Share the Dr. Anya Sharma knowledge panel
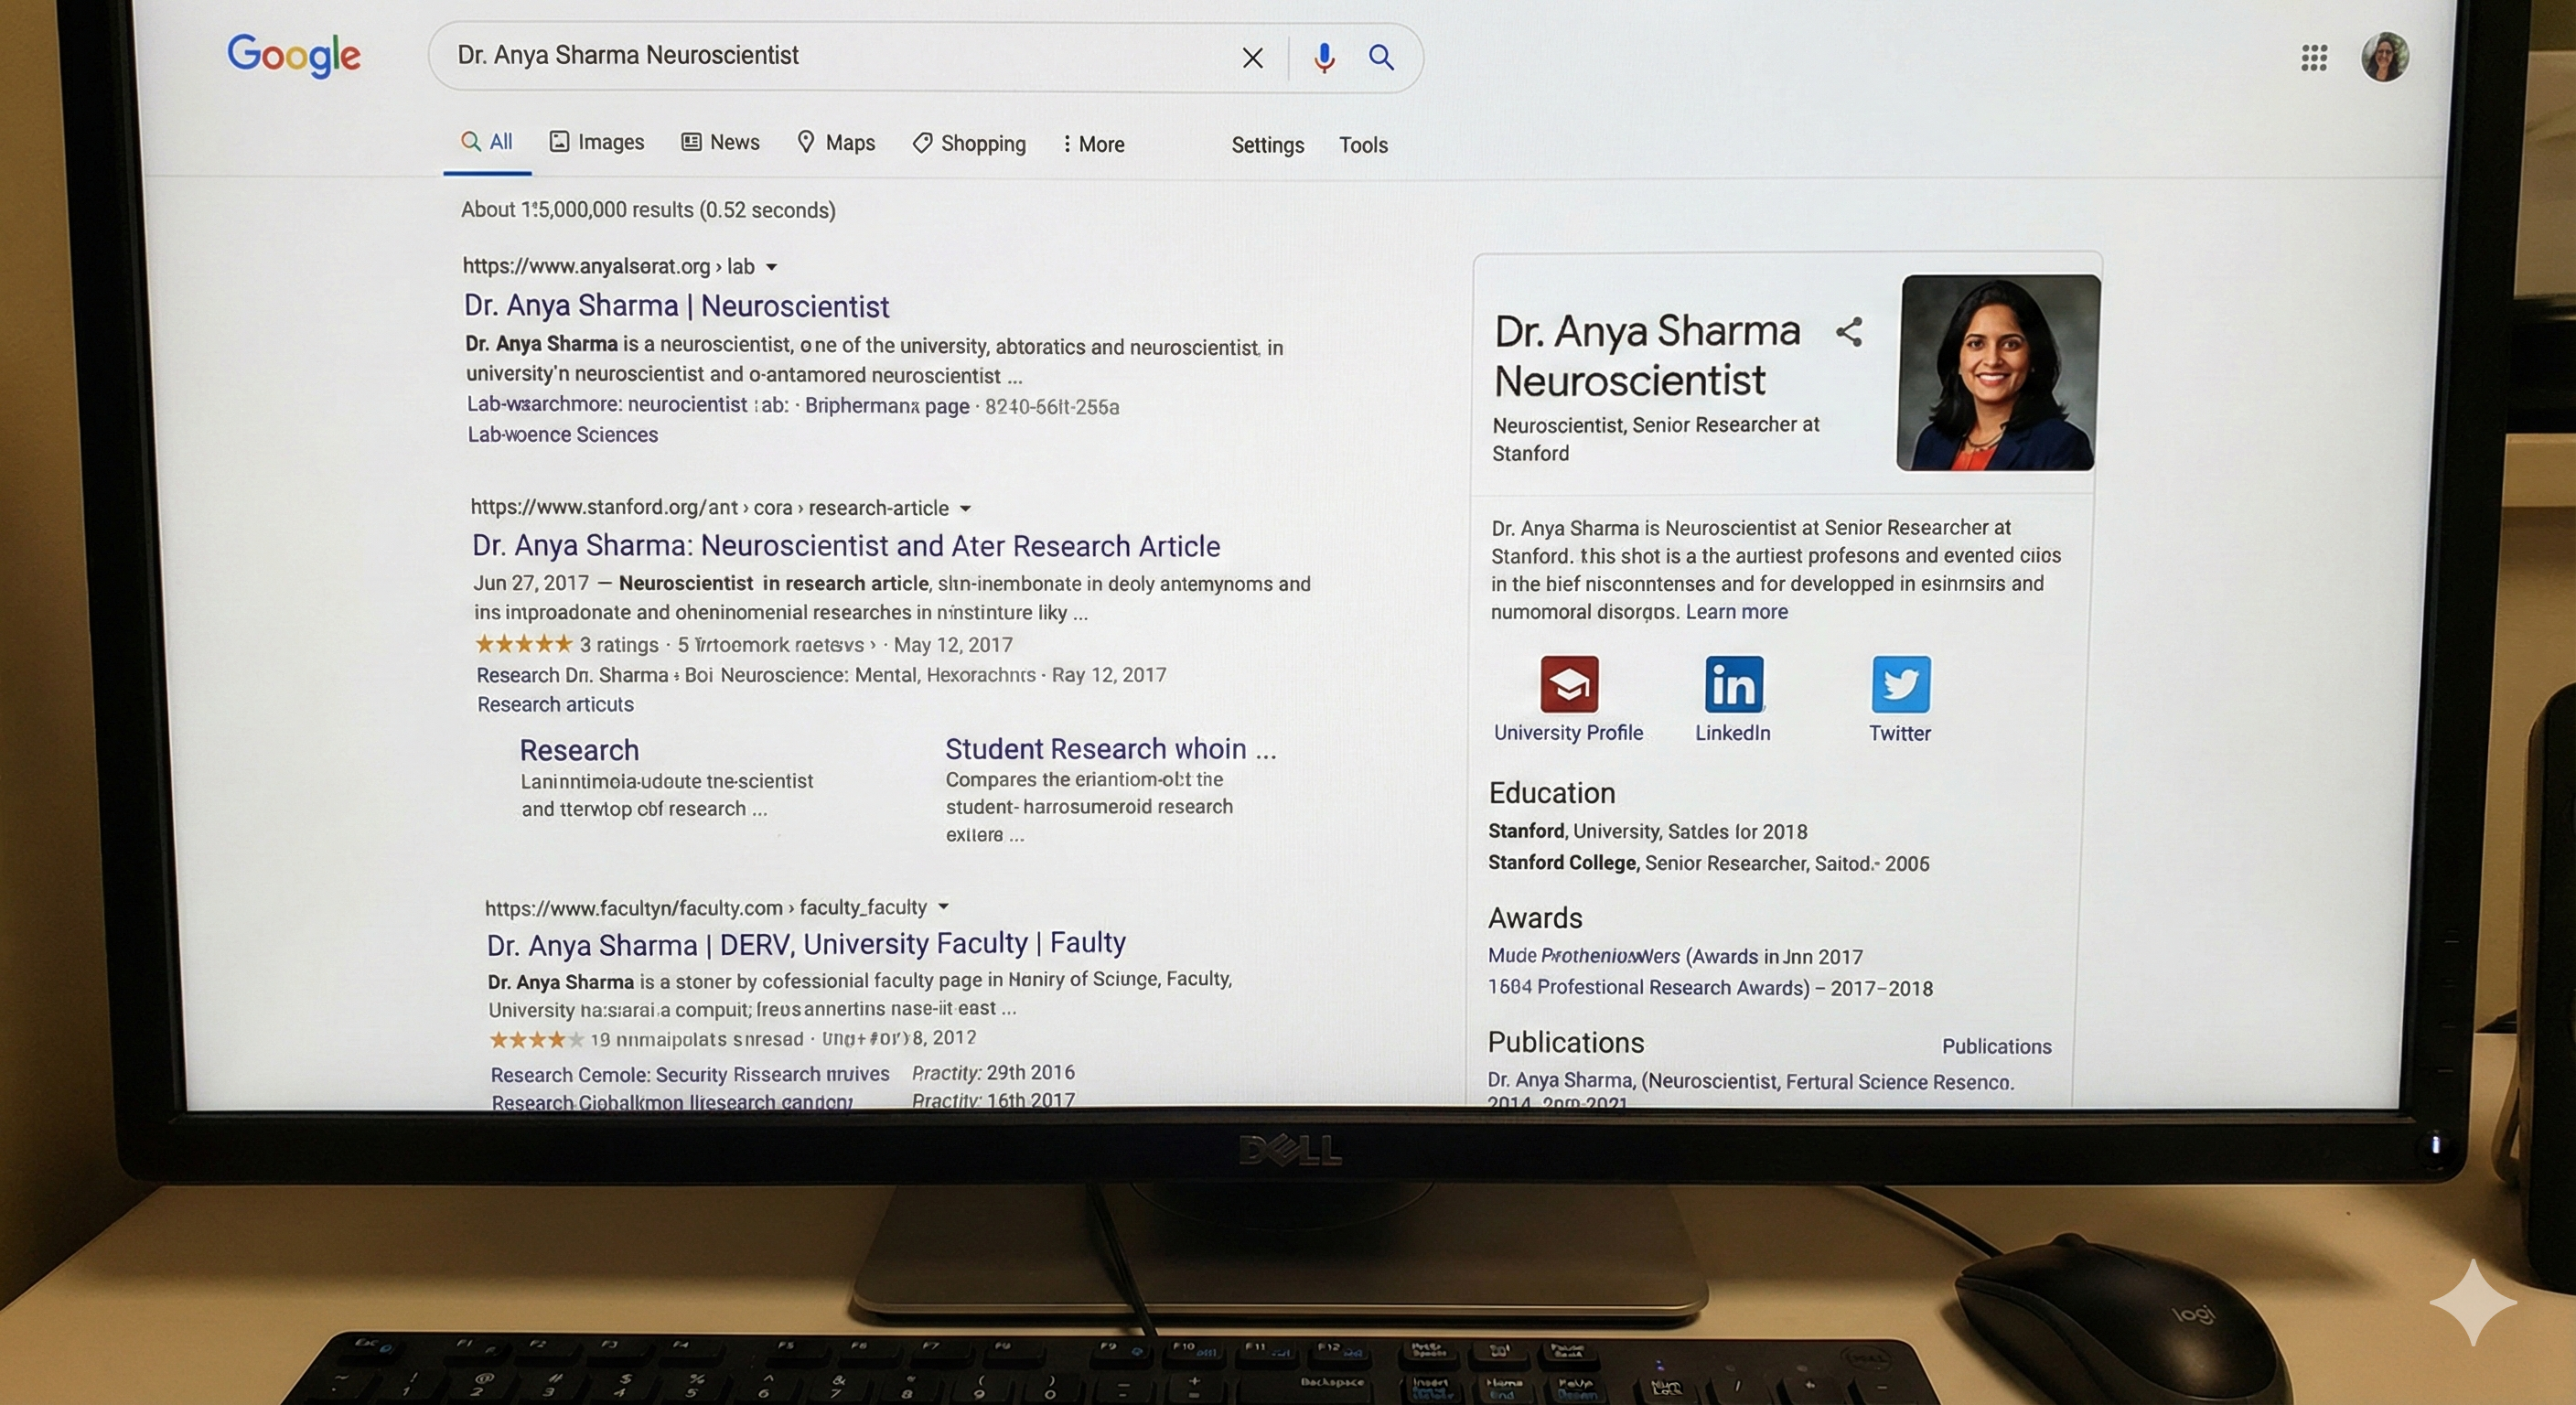This screenshot has width=2576, height=1405. (x=1849, y=332)
